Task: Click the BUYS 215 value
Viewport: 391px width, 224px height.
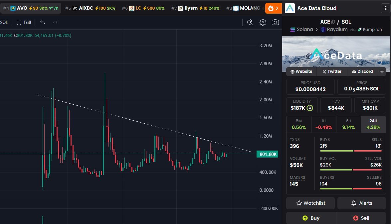Action: (x=323, y=146)
